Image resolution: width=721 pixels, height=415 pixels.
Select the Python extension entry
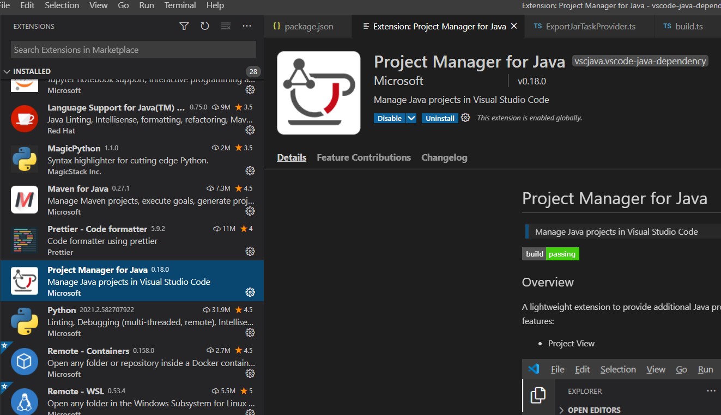pyautogui.click(x=132, y=321)
